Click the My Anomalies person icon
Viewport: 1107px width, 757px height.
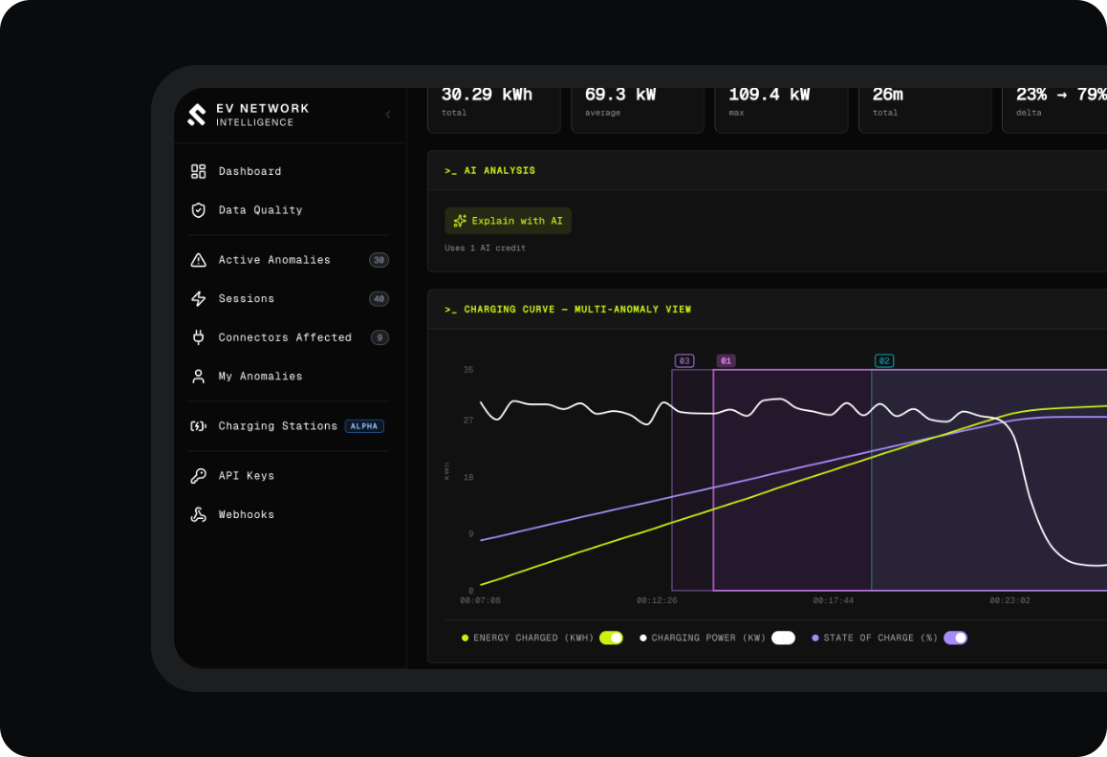click(x=199, y=377)
